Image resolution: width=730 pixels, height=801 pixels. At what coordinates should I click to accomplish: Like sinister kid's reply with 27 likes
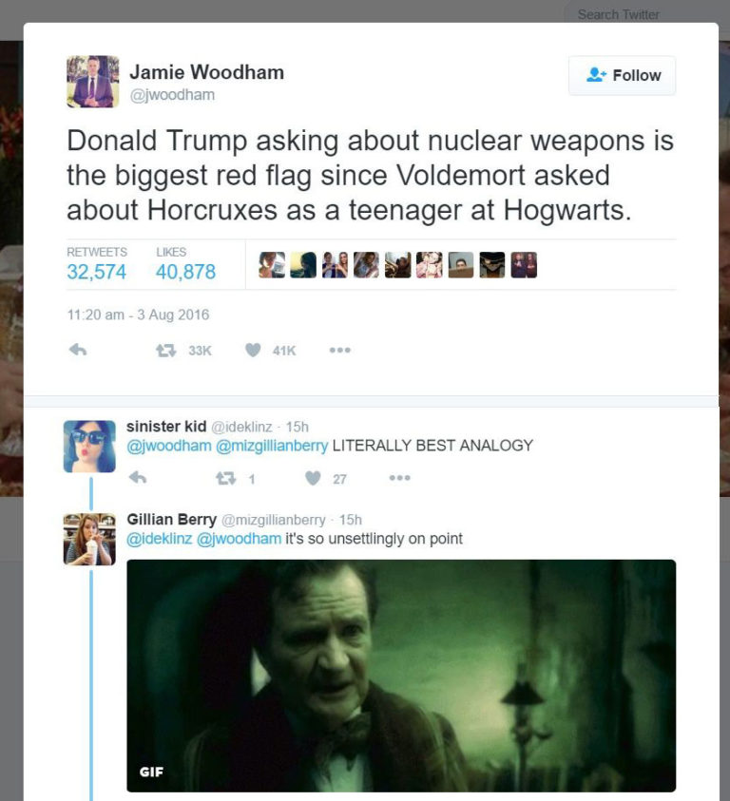[x=313, y=478]
